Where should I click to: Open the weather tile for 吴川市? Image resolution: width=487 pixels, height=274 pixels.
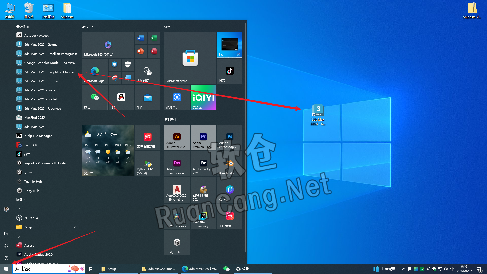108,150
